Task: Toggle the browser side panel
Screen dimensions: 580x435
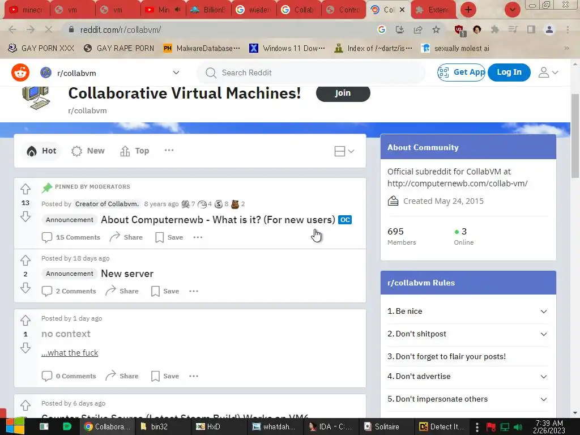Action: [531, 29]
